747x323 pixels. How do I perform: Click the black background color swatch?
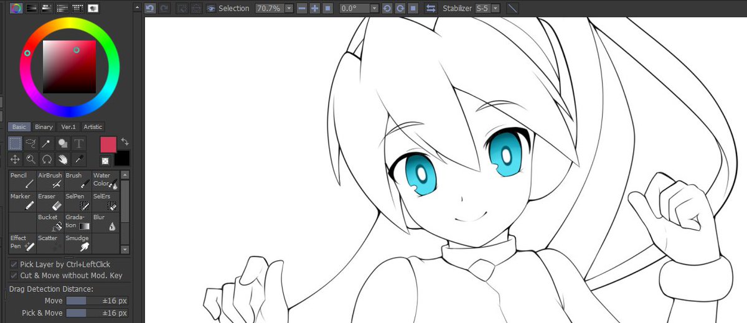click(123, 158)
